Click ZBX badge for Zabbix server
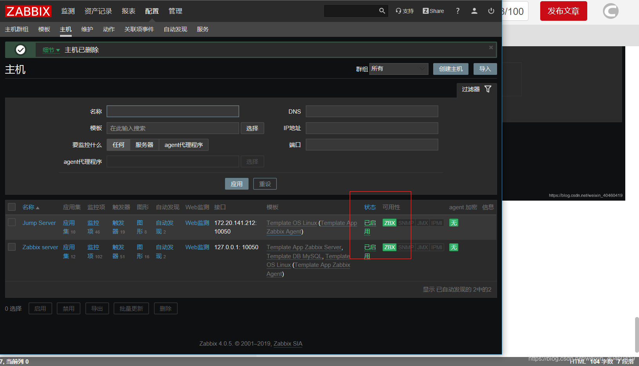This screenshot has height=366, width=639. tap(389, 247)
